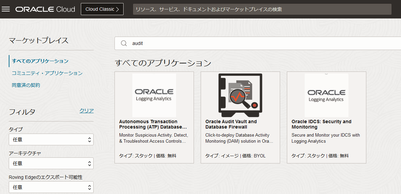Open Oracle Audit Vault safe icon
The width and height of the screenshot is (401, 194).
(240, 95)
